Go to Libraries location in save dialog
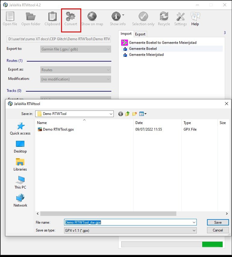232x257 pixels. 20,165
